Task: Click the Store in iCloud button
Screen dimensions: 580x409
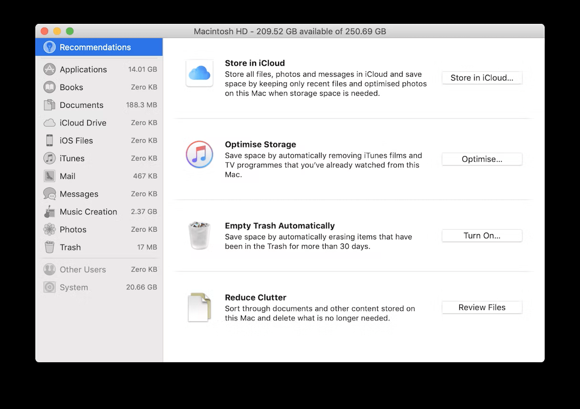Action: (482, 78)
